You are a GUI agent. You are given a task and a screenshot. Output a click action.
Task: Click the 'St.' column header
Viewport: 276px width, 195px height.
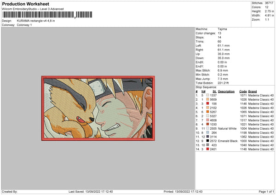tap(214, 92)
